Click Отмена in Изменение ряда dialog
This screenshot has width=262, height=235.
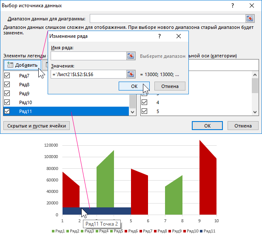[169, 86]
